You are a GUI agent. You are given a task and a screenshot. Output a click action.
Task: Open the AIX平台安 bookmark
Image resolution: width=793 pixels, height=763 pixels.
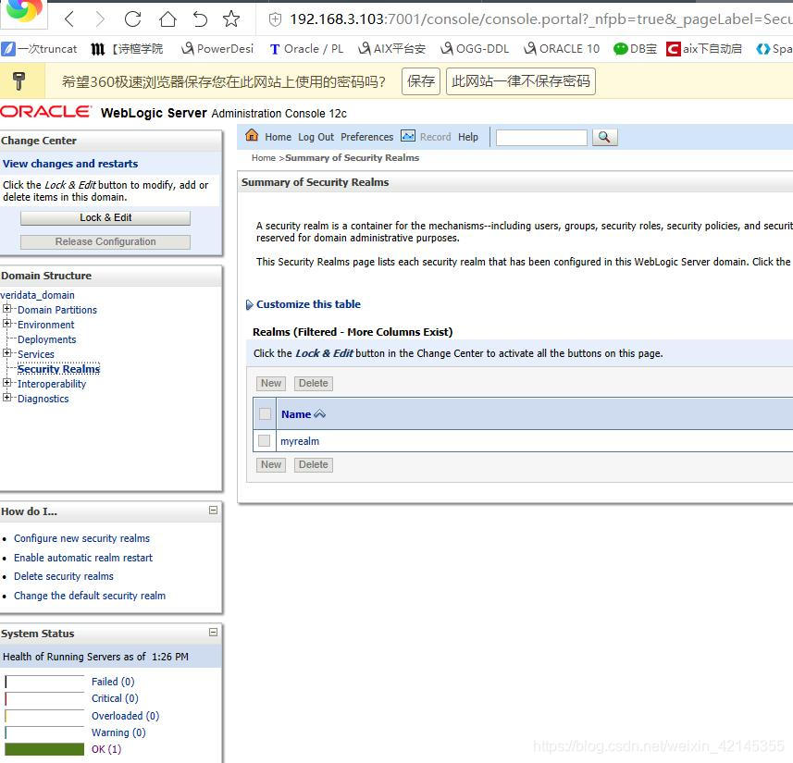(392, 48)
